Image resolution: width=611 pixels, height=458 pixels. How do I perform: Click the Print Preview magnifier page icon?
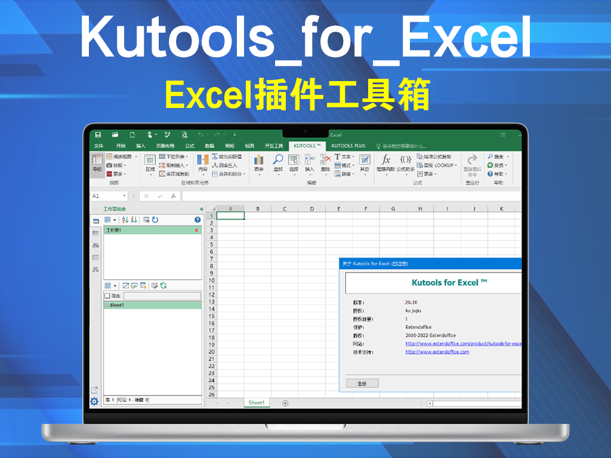184,135
